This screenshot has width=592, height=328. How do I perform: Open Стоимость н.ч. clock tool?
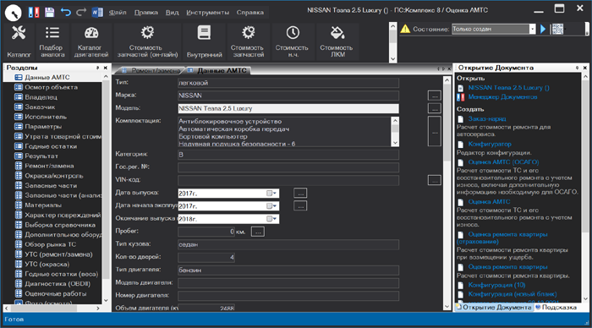pyautogui.click(x=292, y=41)
